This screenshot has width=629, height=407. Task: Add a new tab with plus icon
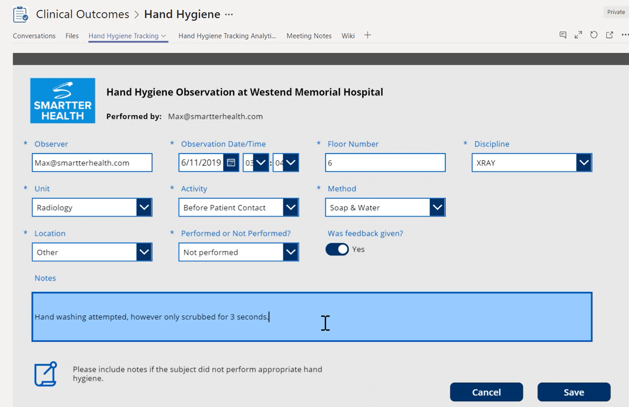pos(367,35)
